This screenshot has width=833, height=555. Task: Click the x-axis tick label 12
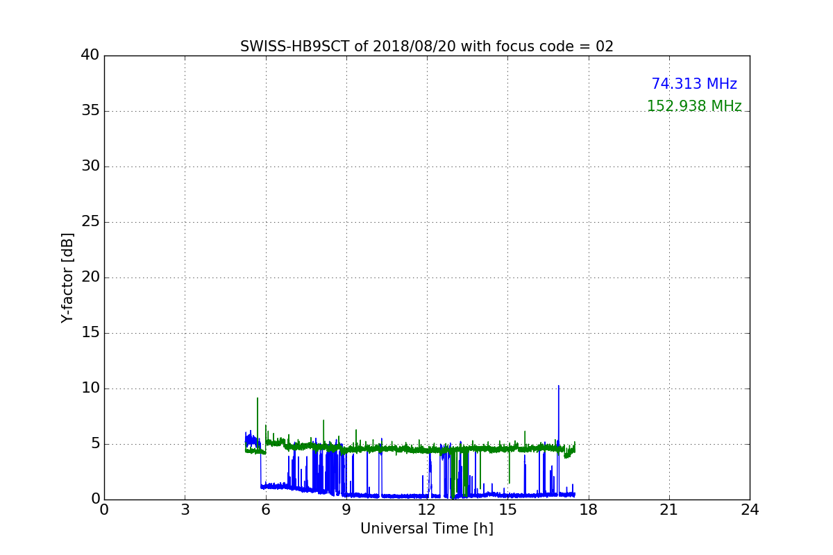(x=427, y=510)
